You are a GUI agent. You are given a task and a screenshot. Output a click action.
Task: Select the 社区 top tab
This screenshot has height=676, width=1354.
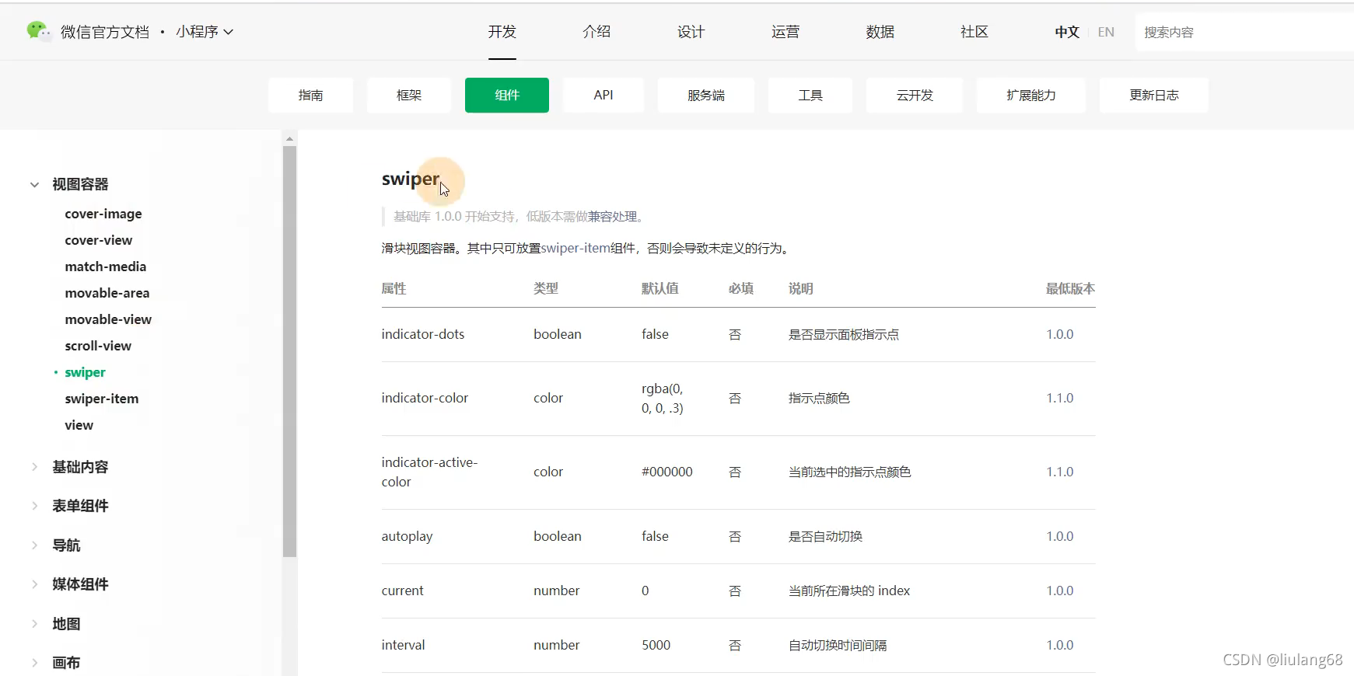tap(974, 32)
